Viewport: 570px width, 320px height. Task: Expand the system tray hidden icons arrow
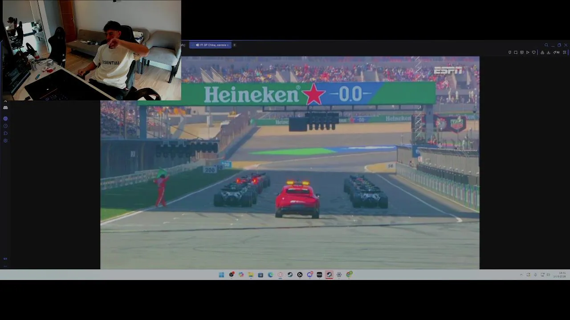521,275
